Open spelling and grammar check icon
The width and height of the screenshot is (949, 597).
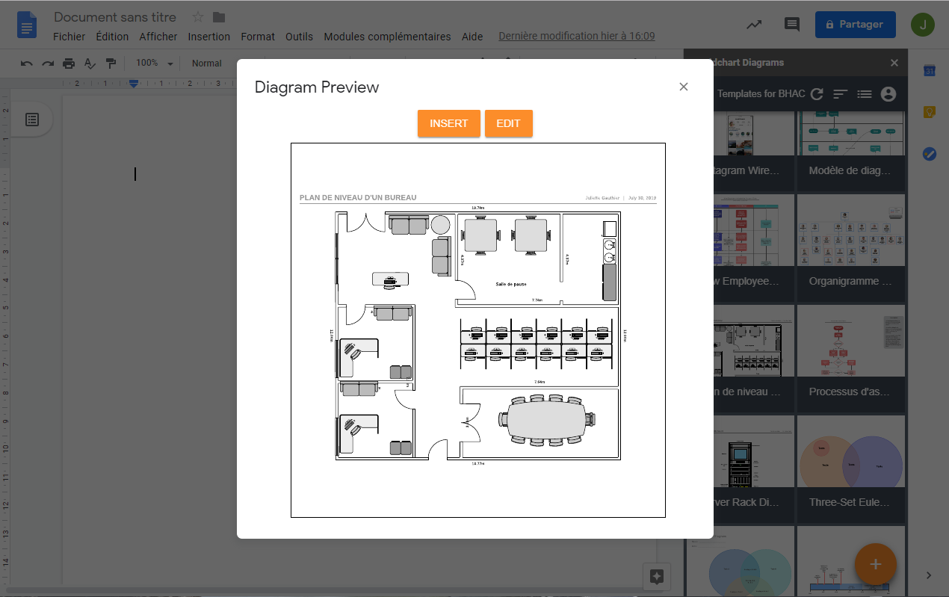point(89,64)
